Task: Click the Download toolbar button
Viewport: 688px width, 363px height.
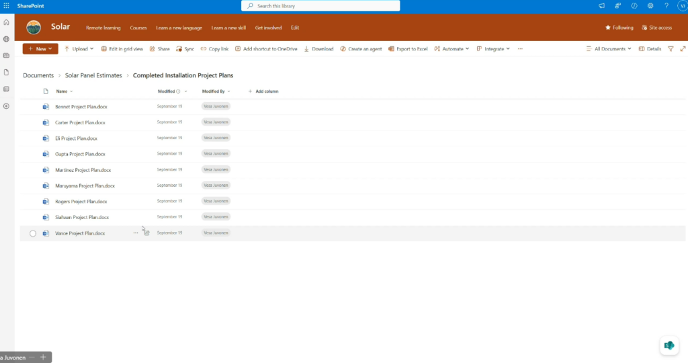Action: pos(318,49)
